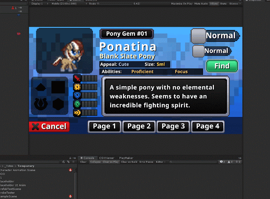Switch to the PlayMaker tab
The image size is (270, 199).
click(x=126, y=158)
